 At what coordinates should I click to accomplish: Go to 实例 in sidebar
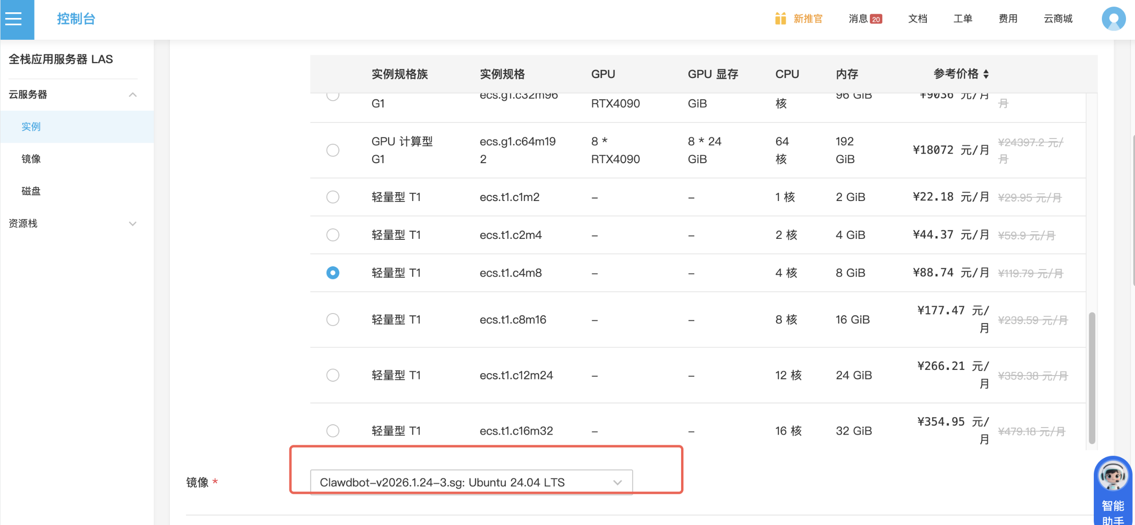(x=31, y=127)
